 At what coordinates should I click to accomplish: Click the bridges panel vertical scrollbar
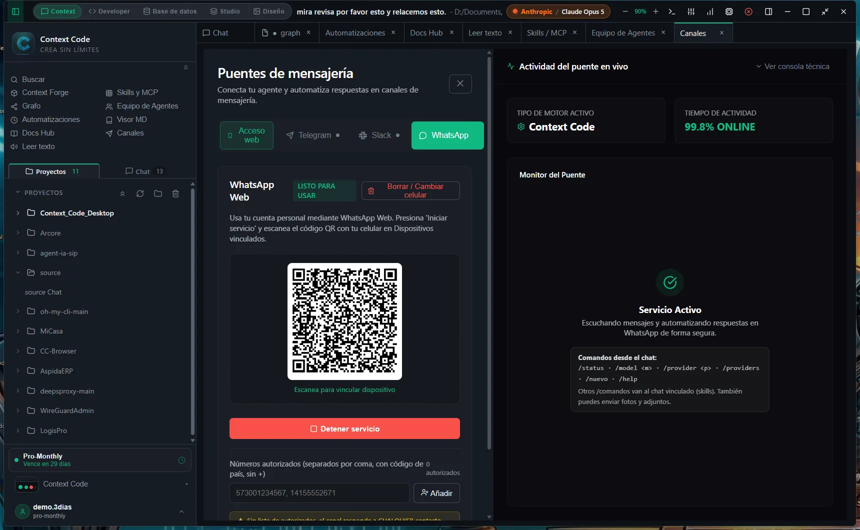pyautogui.click(x=489, y=252)
